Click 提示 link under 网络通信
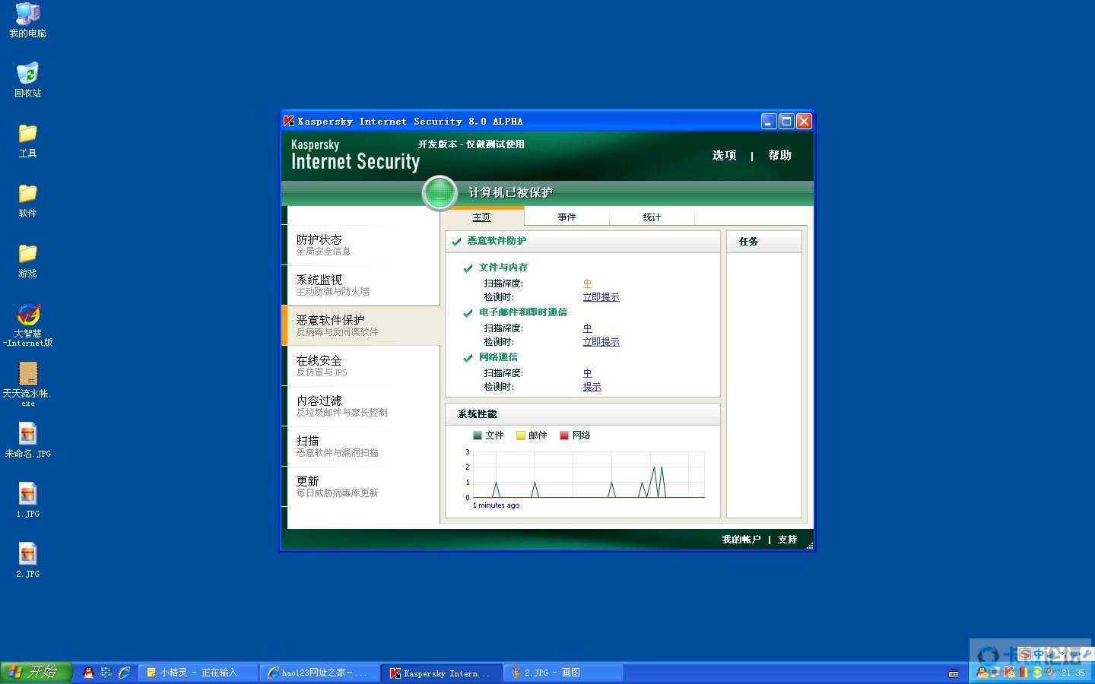1095x684 pixels. click(592, 387)
